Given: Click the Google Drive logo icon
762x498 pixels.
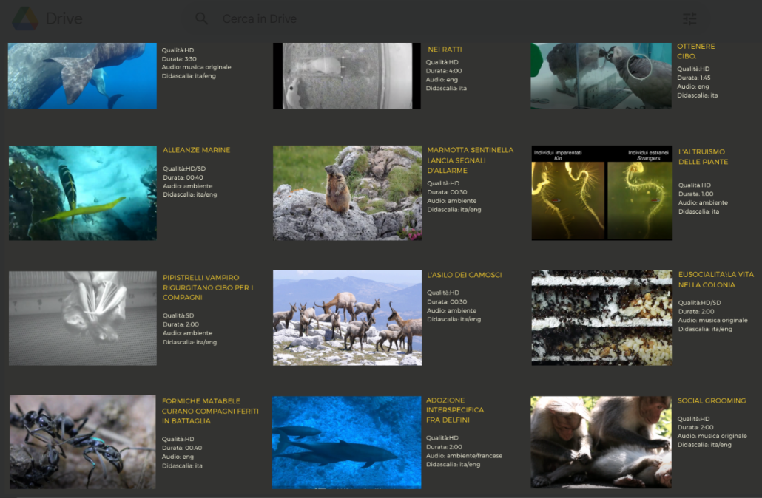Looking at the screenshot, I should pos(25,18).
